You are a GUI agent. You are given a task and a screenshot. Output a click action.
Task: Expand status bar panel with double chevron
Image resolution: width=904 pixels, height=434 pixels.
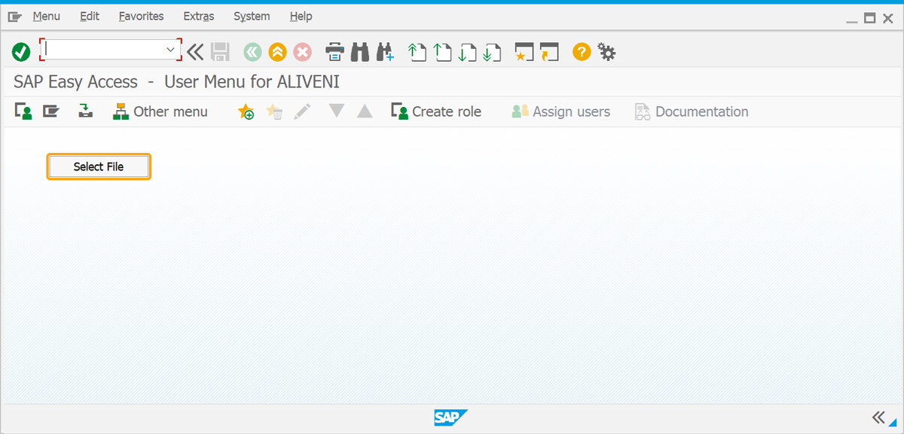coord(878,417)
